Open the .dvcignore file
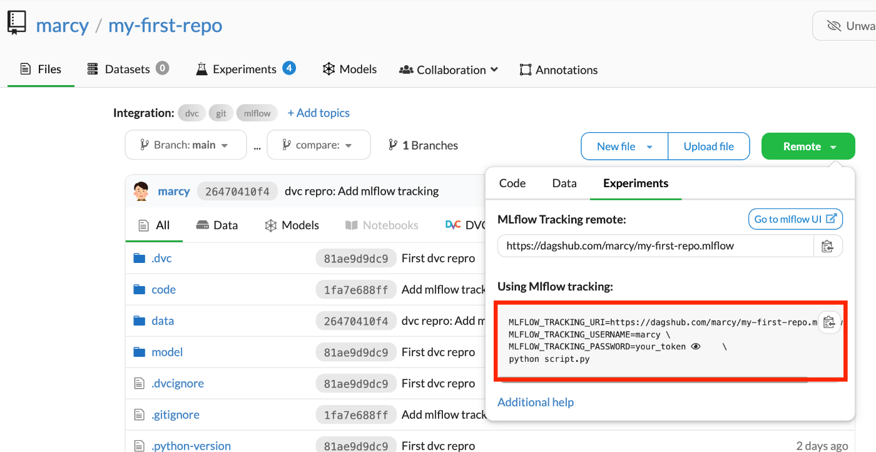This screenshot has height=452, width=876. click(x=178, y=383)
